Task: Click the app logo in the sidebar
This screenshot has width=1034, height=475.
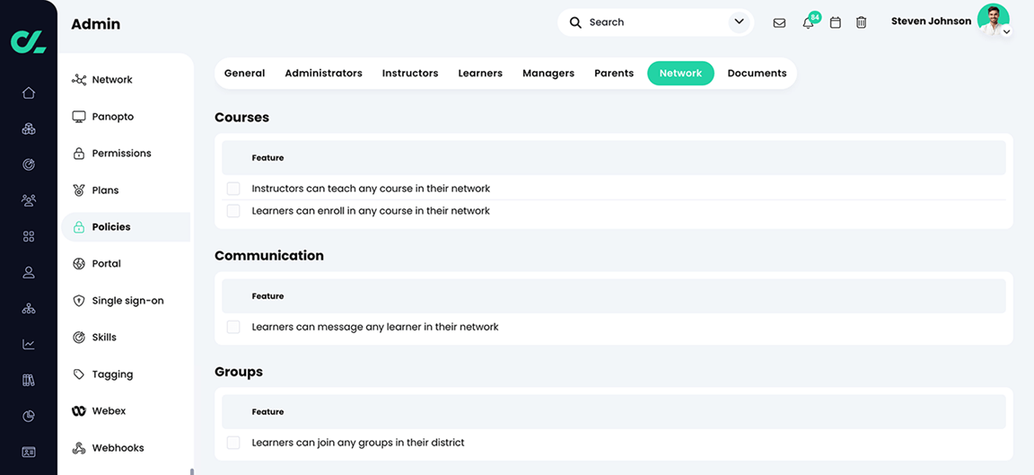Action: [x=29, y=41]
